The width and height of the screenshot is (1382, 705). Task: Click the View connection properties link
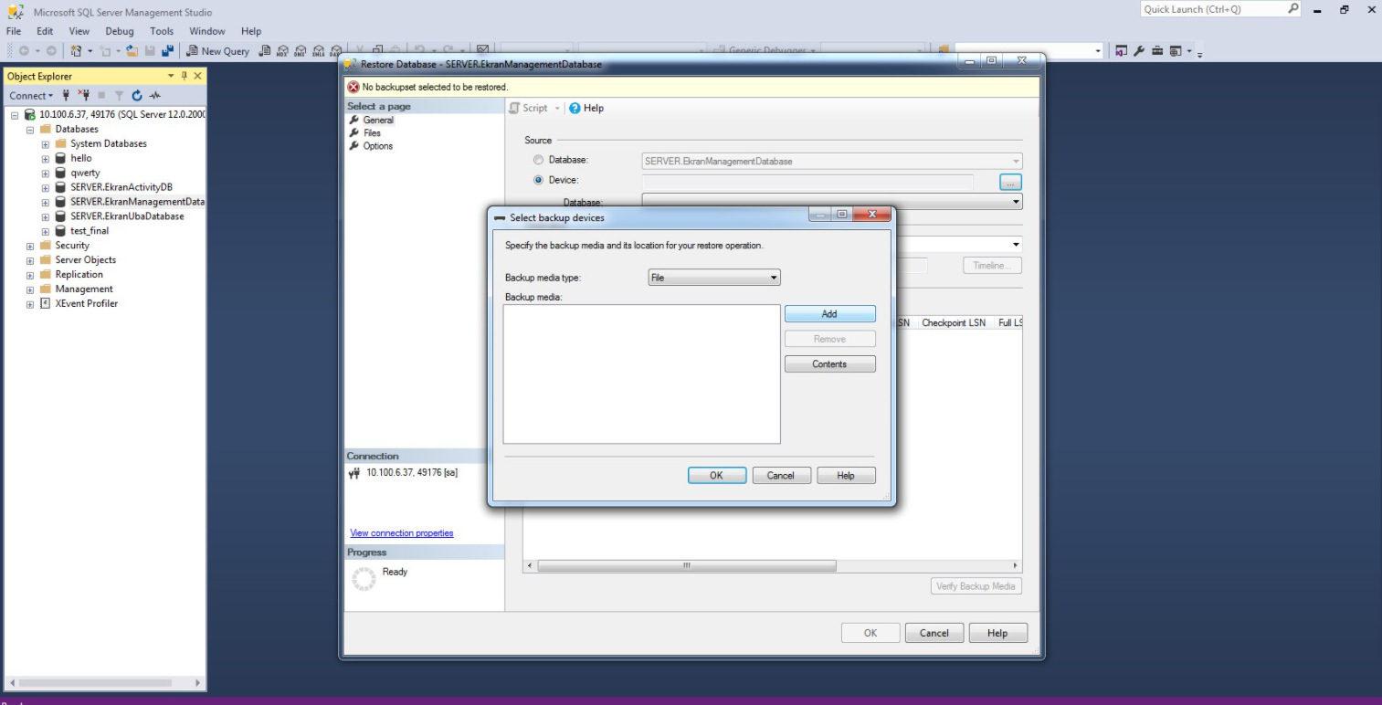coord(402,533)
